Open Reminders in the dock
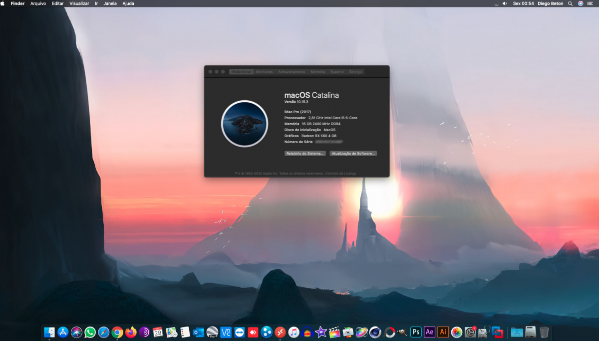 tap(185, 332)
